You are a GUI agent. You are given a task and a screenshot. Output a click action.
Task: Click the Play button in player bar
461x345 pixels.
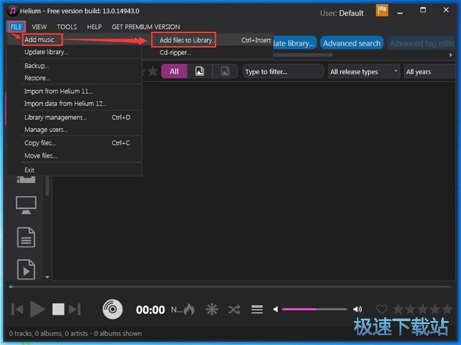click(37, 309)
